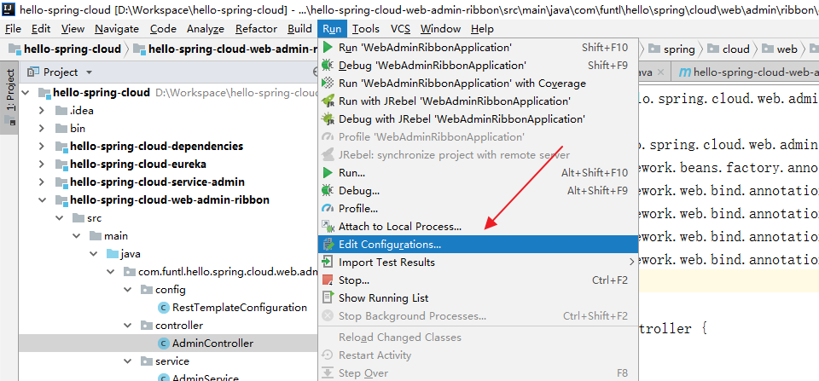
Task: Open the Help menu
Action: [482, 29]
